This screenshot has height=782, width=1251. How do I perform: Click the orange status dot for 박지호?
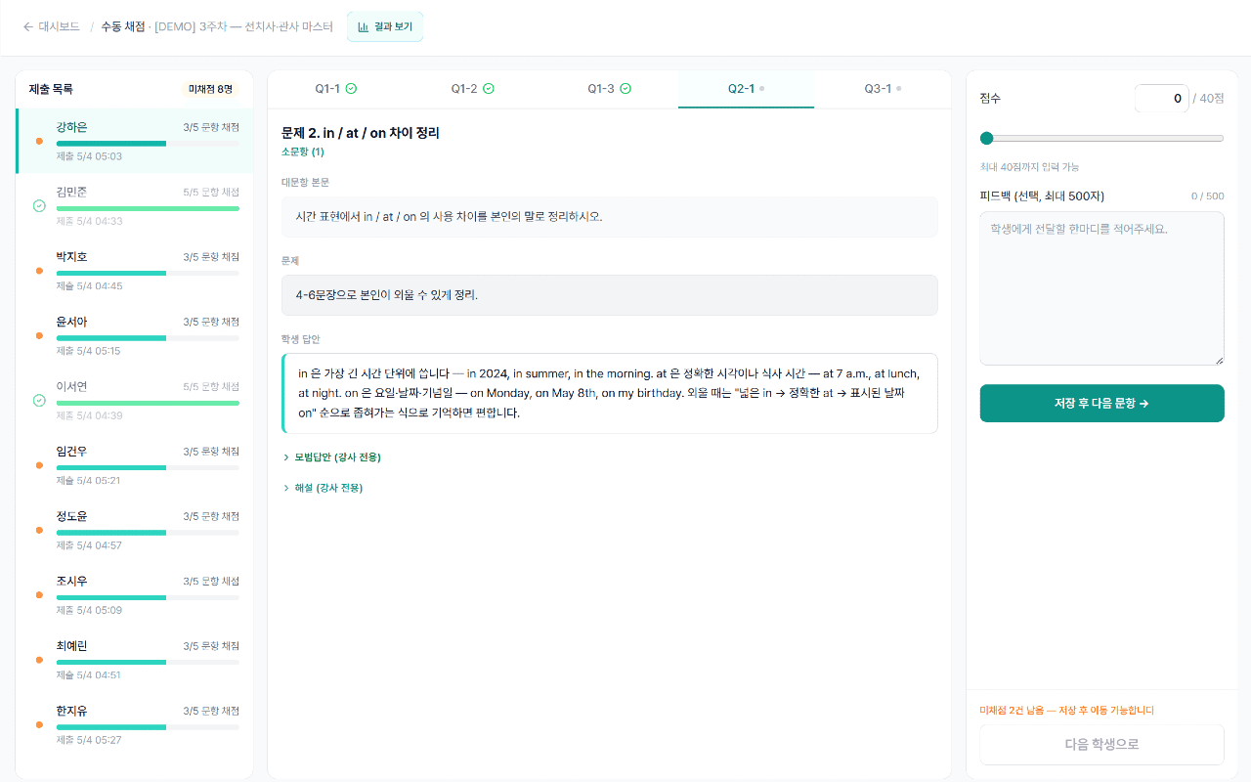[x=39, y=271]
